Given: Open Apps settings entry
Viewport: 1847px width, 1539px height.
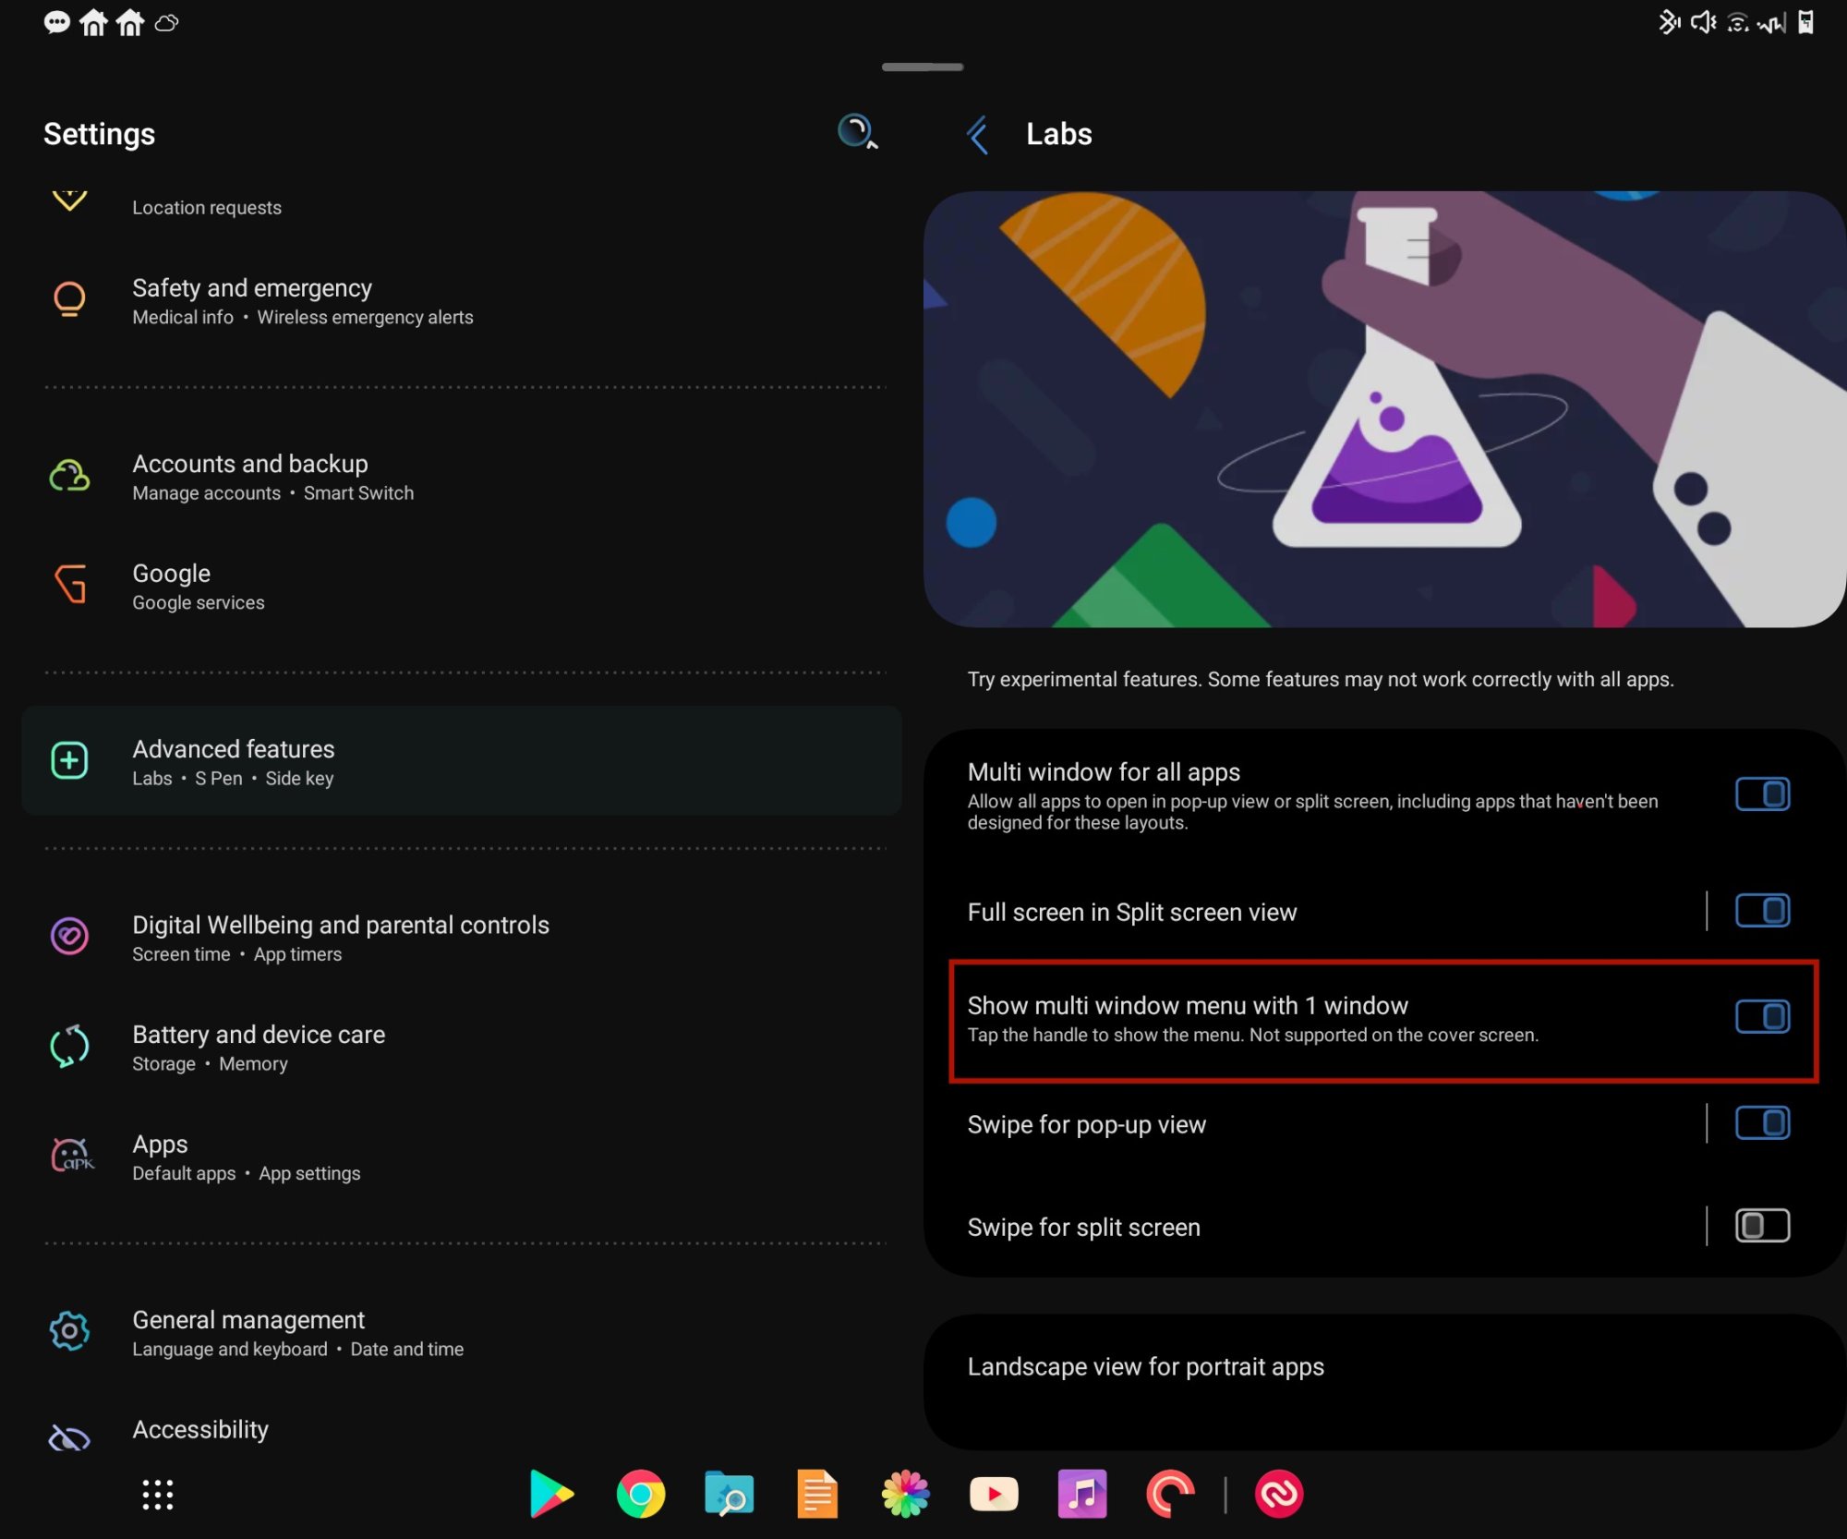Looking at the screenshot, I should click(x=462, y=1157).
